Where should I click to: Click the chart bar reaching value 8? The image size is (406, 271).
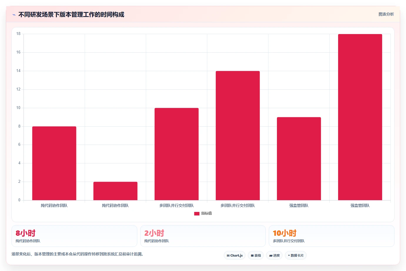tap(54, 163)
